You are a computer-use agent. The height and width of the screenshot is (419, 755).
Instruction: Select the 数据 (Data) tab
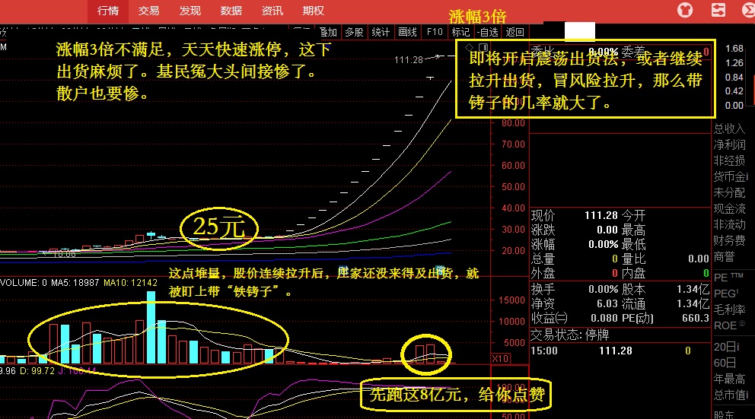coord(231,11)
